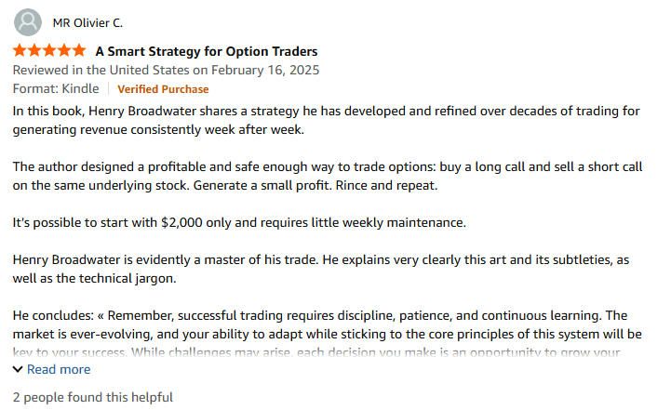
Task: Click the reviewer's profile avatar icon
Action: [x=29, y=22]
